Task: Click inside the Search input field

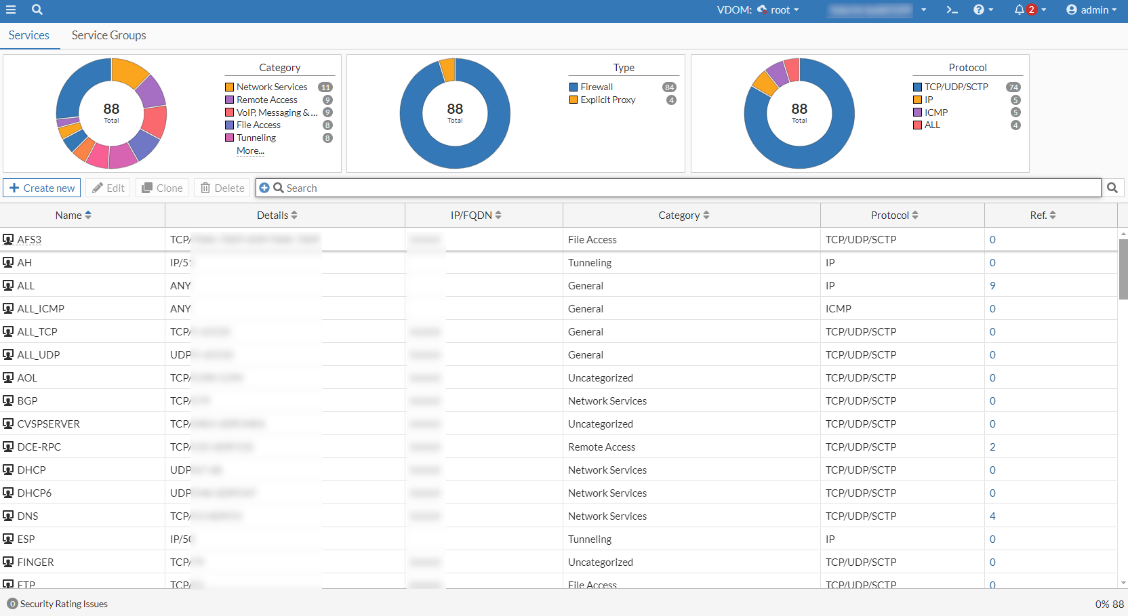Action: point(678,188)
